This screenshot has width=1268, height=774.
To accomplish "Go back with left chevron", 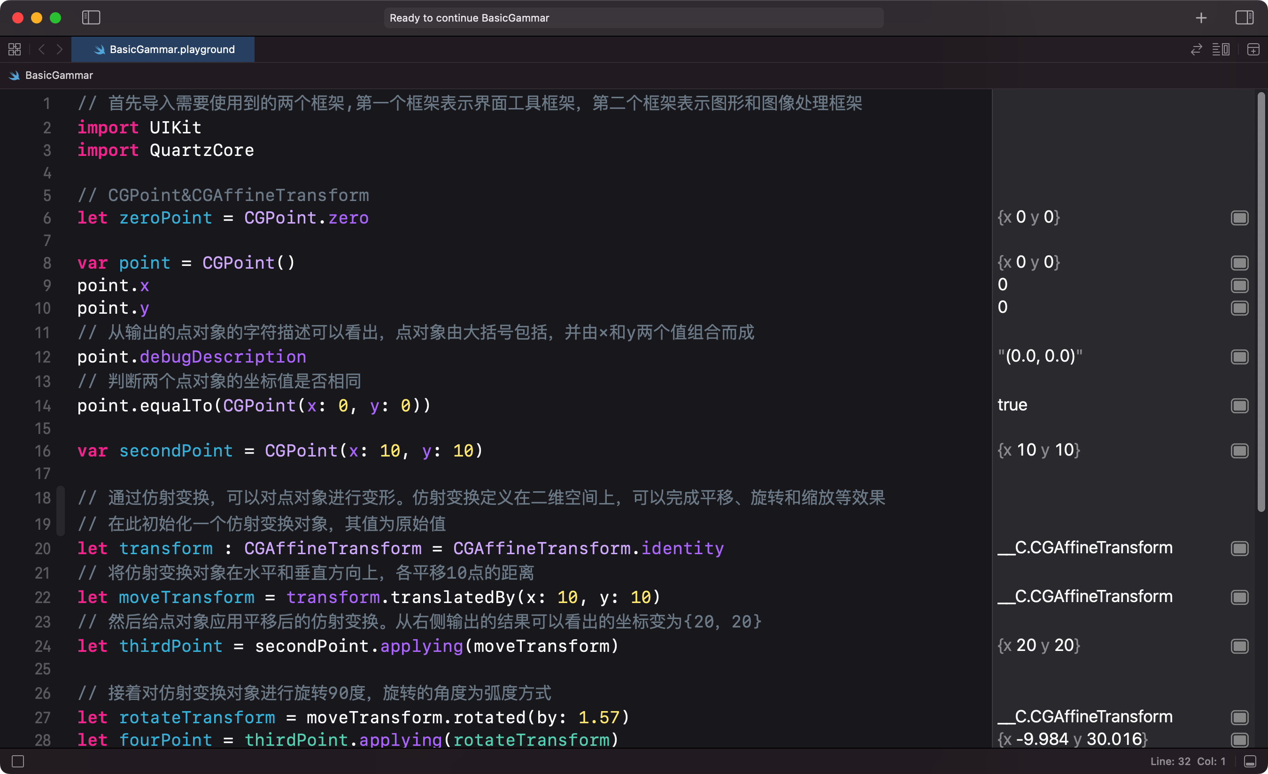I will 42,49.
